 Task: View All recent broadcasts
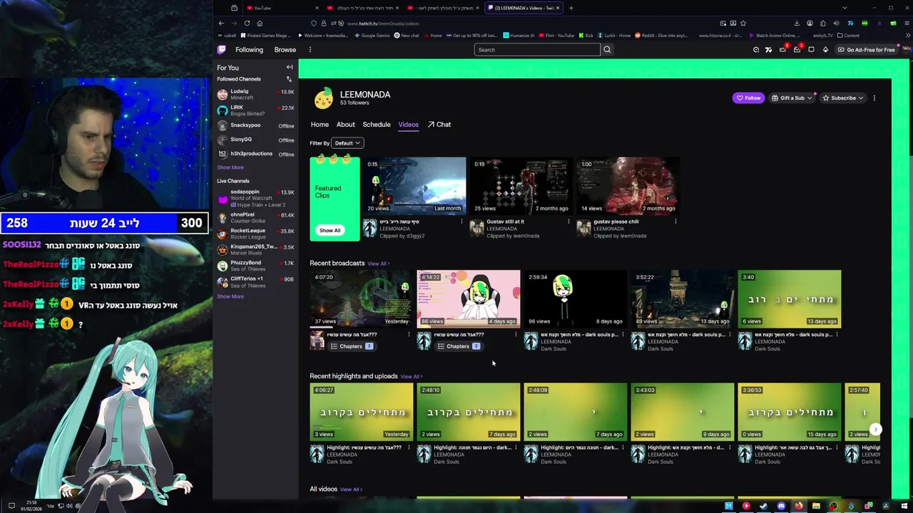(x=378, y=264)
